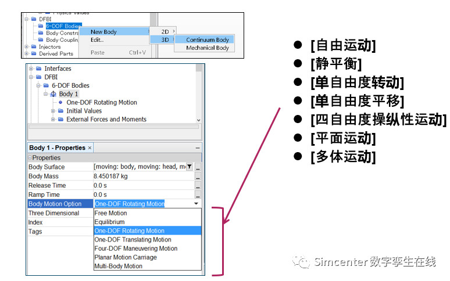Close the Body 1 - Properties tab
Screen dimensions: 450x281
(x=90, y=148)
